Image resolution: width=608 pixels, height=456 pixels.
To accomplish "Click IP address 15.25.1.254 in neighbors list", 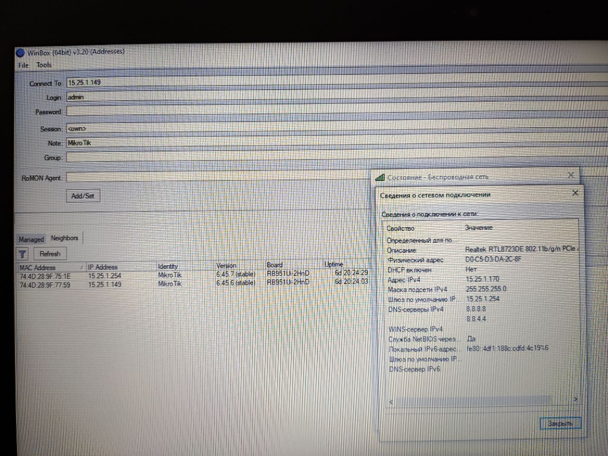I will 104,275.
